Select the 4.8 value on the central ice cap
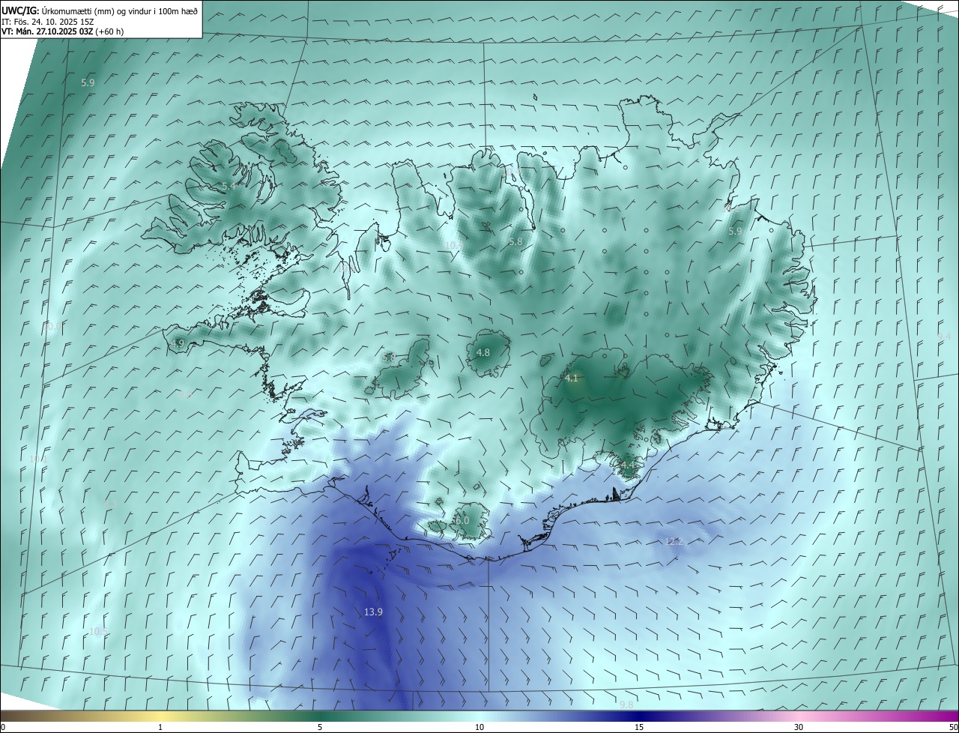This screenshot has width=959, height=733. [483, 352]
